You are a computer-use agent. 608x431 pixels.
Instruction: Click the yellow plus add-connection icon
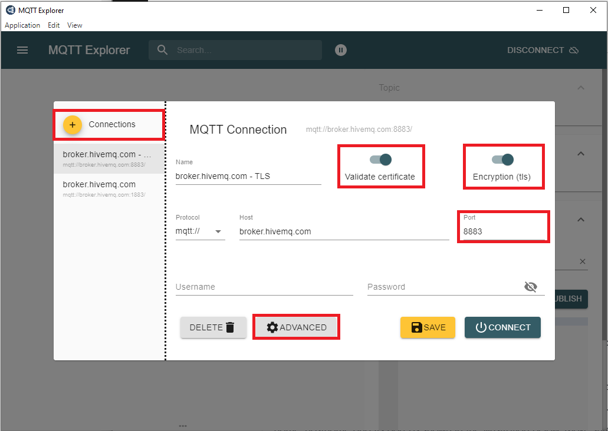(x=72, y=125)
